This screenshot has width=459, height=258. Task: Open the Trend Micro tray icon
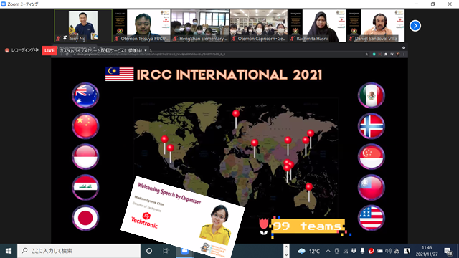(x=371, y=251)
